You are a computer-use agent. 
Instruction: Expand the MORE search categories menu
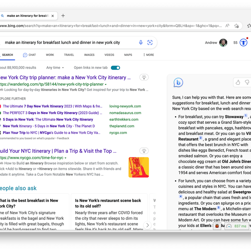[x=149, y=55]
